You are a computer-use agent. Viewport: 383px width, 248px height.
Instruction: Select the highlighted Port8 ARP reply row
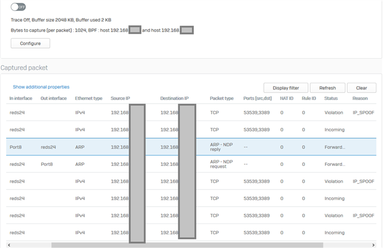pos(191,147)
